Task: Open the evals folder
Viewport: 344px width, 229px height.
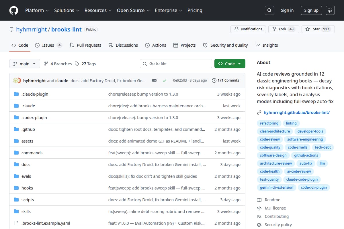Action: (x=26, y=176)
